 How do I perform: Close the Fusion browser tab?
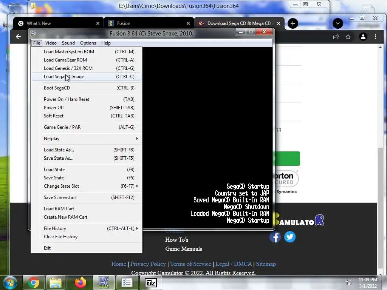point(188,23)
